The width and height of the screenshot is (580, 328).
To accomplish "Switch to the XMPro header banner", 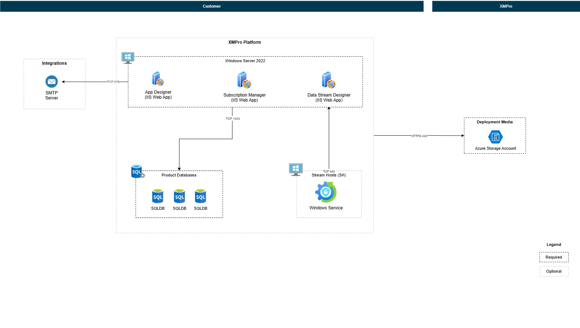I will tap(506, 6).
